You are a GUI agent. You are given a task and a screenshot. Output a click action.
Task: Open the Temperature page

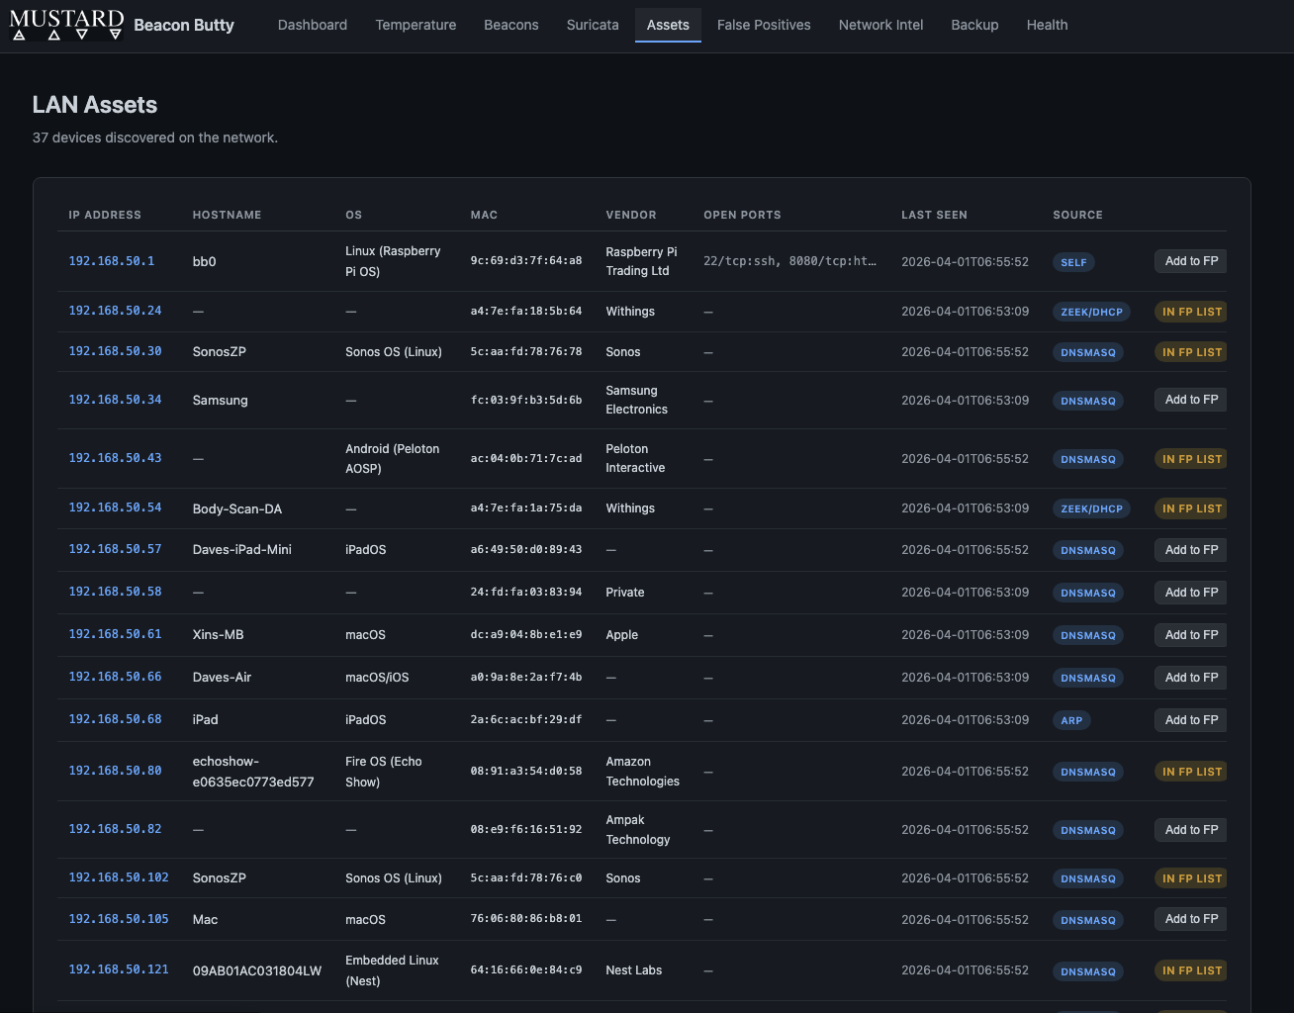click(416, 25)
